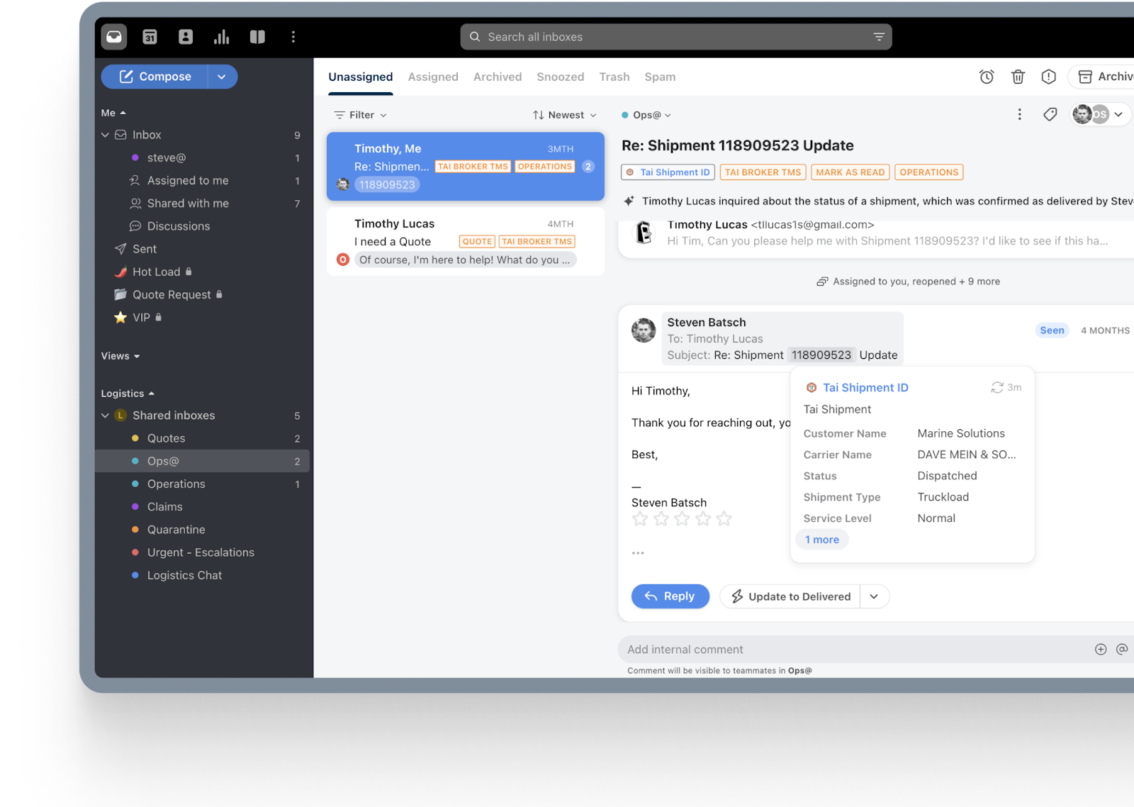This screenshot has width=1134, height=807.
Task: Open the Tai Shipment ID link in card
Action: (x=865, y=387)
